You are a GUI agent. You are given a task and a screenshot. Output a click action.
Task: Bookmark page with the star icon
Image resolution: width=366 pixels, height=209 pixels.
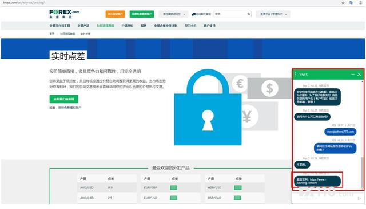[343, 3]
